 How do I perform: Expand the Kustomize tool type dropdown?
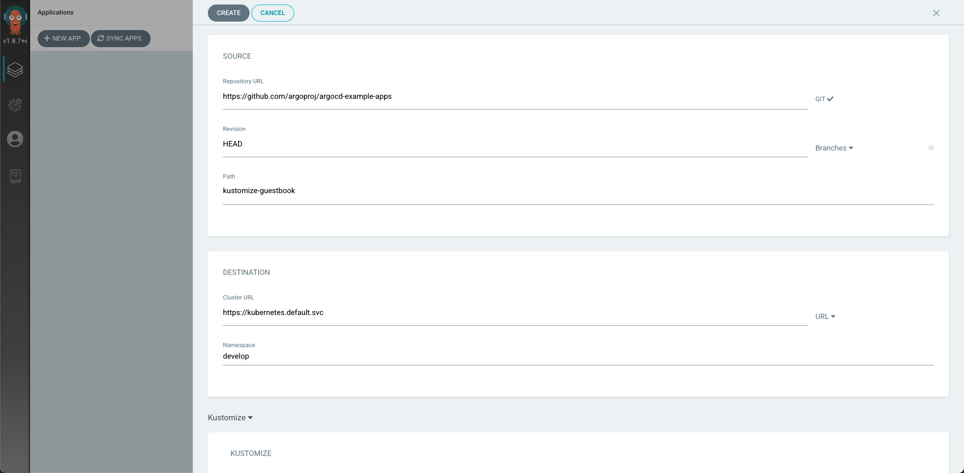coord(230,418)
